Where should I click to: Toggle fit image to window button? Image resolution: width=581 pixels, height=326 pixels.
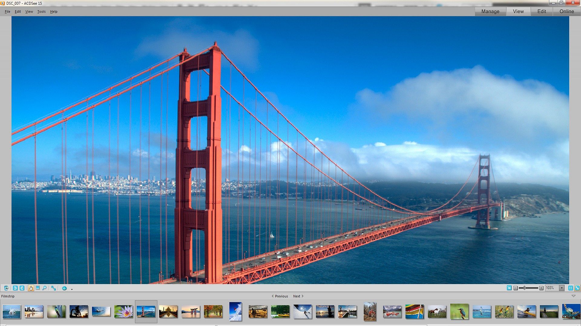click(577, 288)
